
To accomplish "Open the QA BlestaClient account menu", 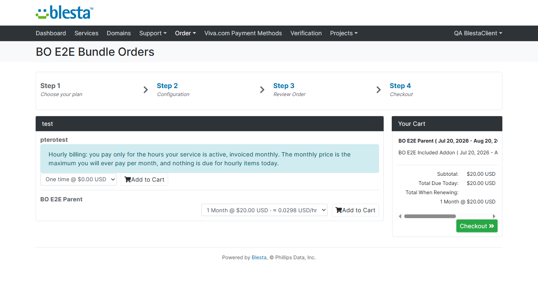I will [478, 33].
